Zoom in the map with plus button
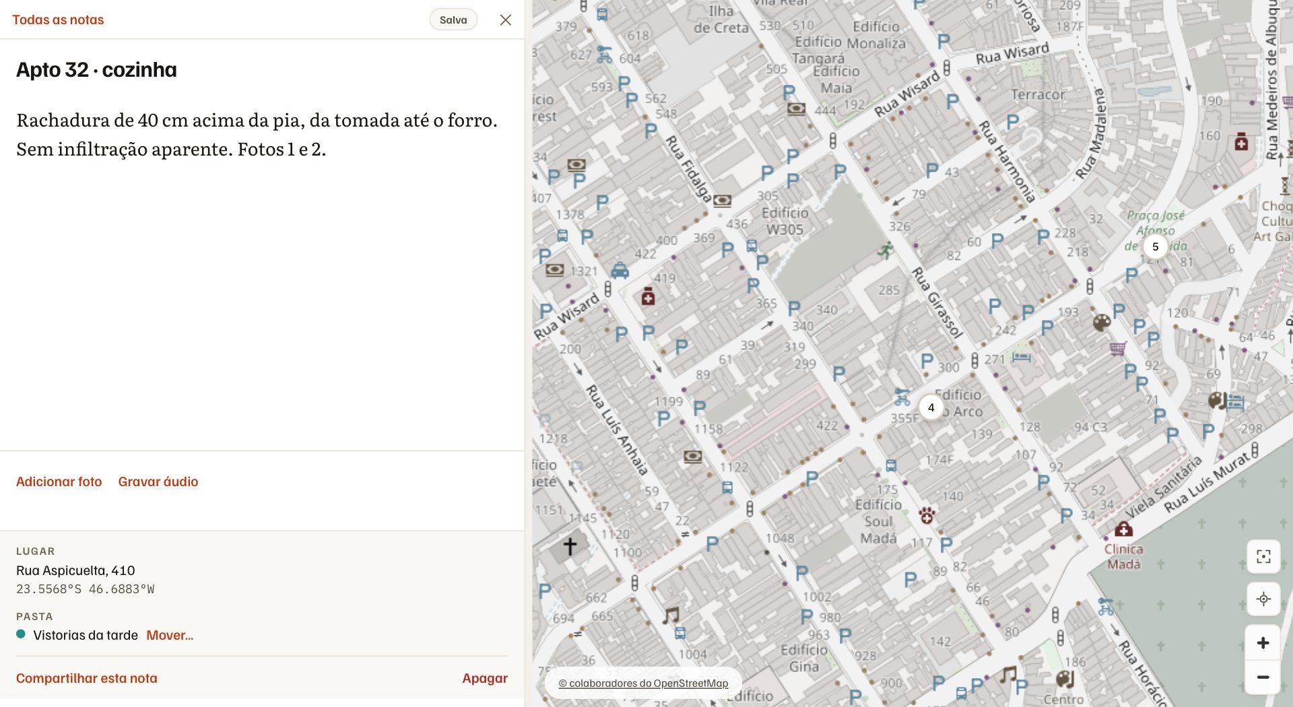Viewport: 1293px width, 707px height. 1263,643
